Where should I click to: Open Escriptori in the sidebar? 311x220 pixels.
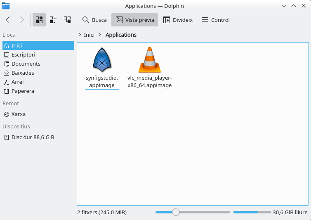(x=38, y=54)
